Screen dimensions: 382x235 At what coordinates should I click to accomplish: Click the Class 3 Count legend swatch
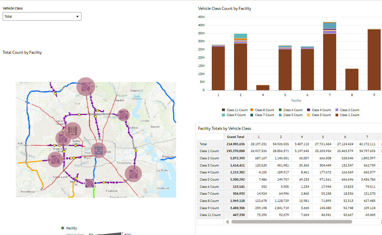pos(308,115)
